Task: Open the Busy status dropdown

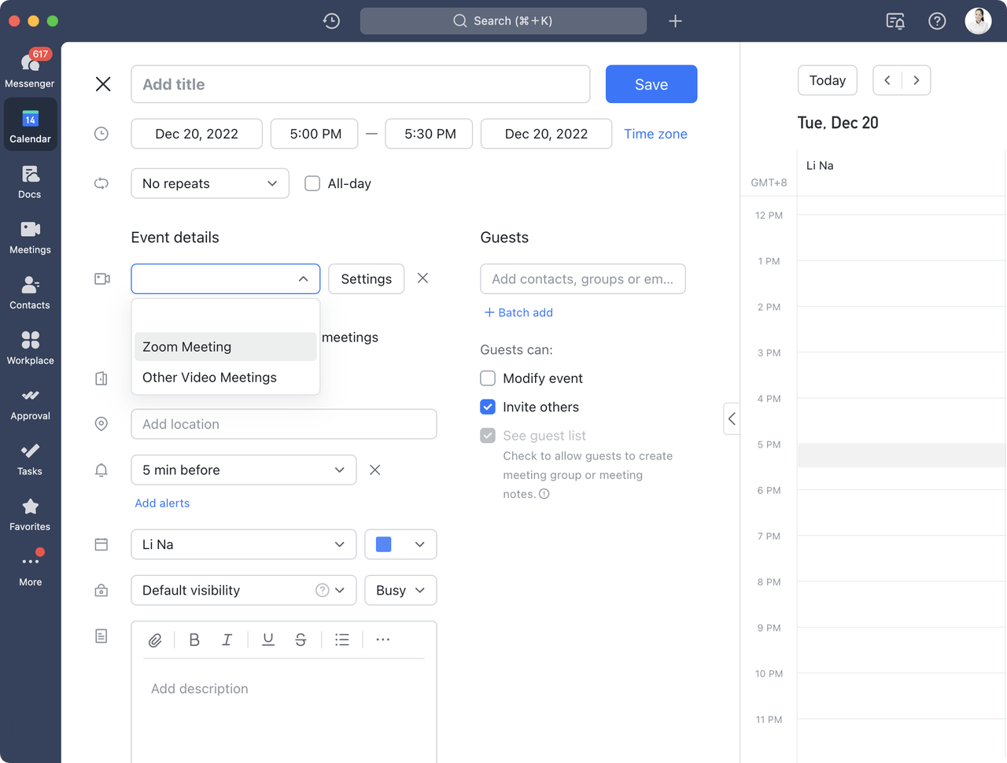Action: click(x=400, y=590)
